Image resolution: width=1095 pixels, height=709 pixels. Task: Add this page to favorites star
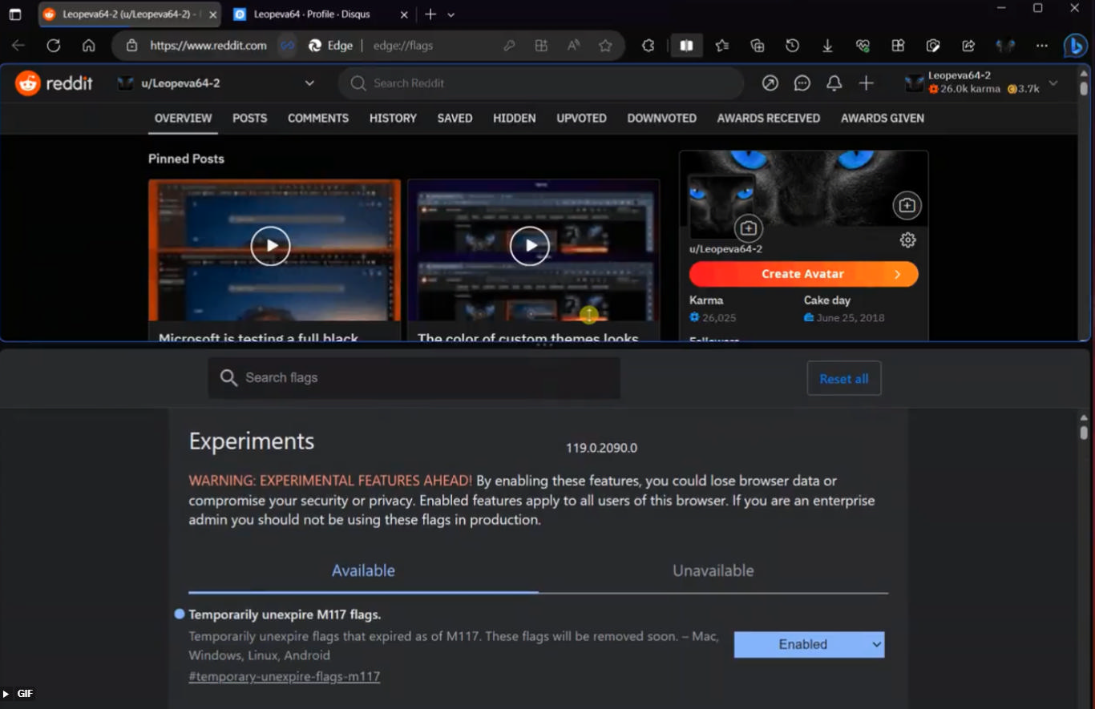pyautogui.click(x=605, y=46)
